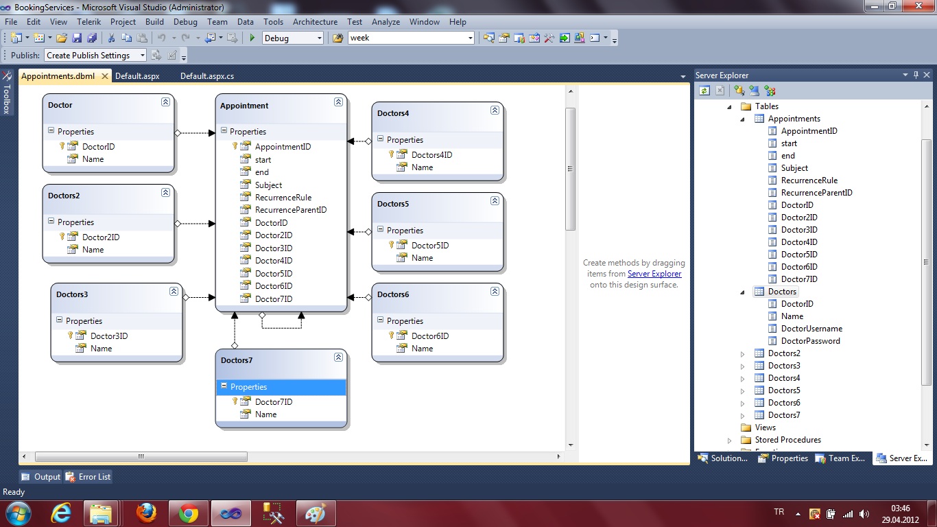Collapse the Doctor entity shape
937x527 pixels.
165,102
